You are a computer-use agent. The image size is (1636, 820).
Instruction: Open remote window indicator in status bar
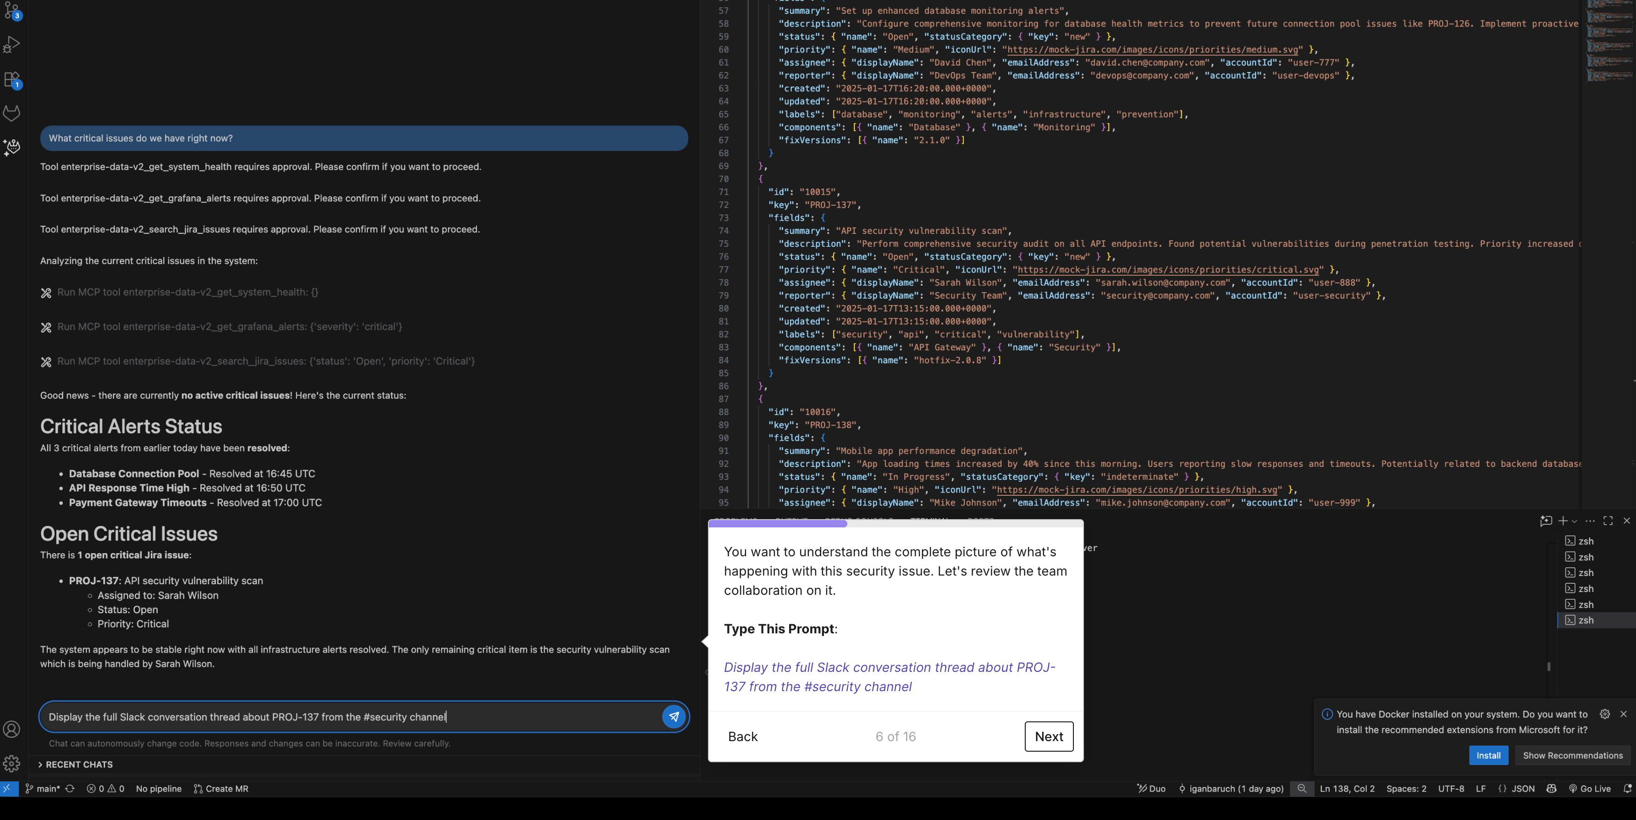[x=8, y=788]
